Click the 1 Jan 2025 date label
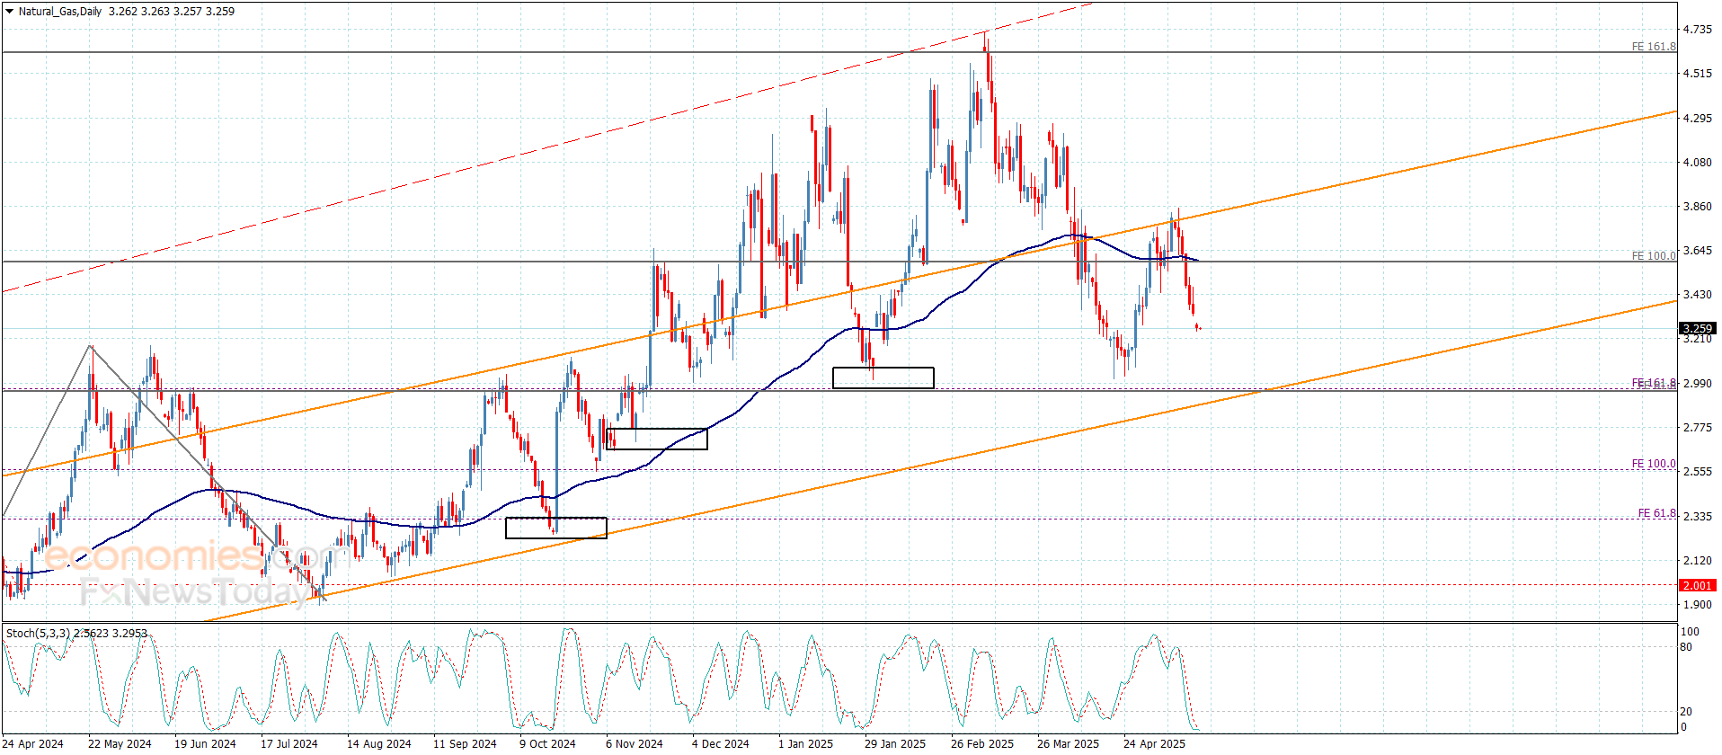Image resolution: width=1722 pixels, height=755 pixels. coord(805,743)
